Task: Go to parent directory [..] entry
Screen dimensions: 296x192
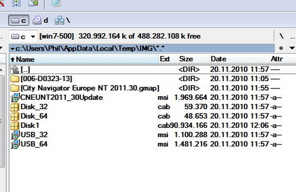Action: point(25,69)
